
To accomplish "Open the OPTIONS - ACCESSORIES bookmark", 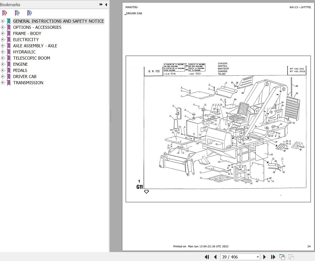I will tap(37, 27).
